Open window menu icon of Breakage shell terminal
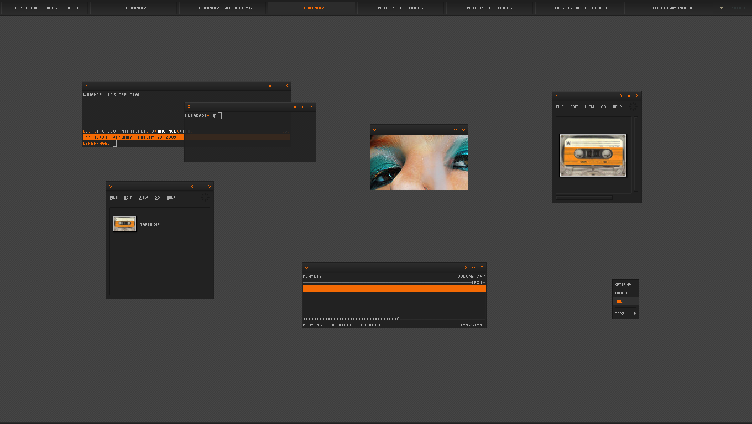The image size is (752, 424). point(189,107)
